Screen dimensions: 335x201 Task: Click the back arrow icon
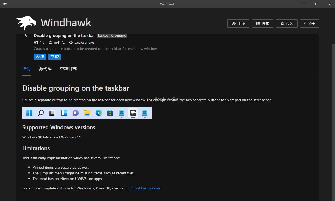[26, 35]
